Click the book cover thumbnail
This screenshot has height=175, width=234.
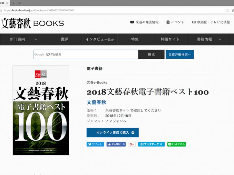(41, 110)
